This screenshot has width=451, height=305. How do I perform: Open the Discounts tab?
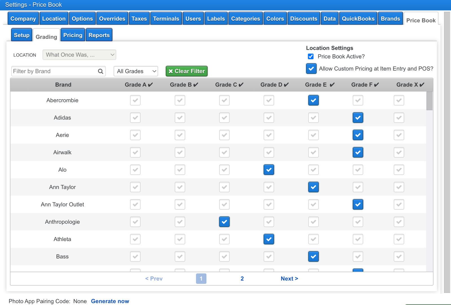304,19
